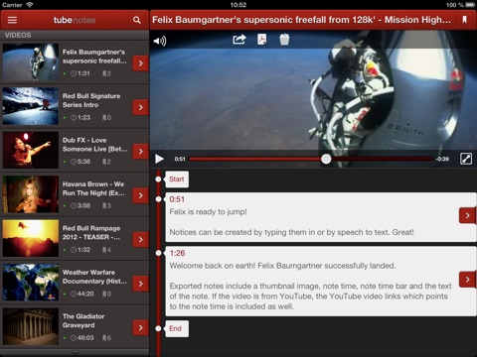Open Havana Brown We Run The Night arrow

click(x=140, y=195)
